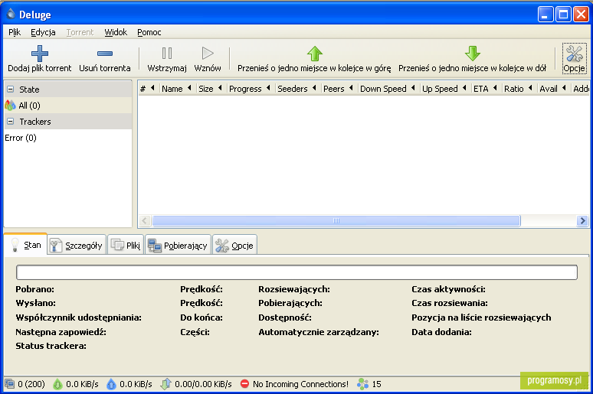
Task: Click the Usuń torrenta minus icon
Action: click(x=105, y=54)
